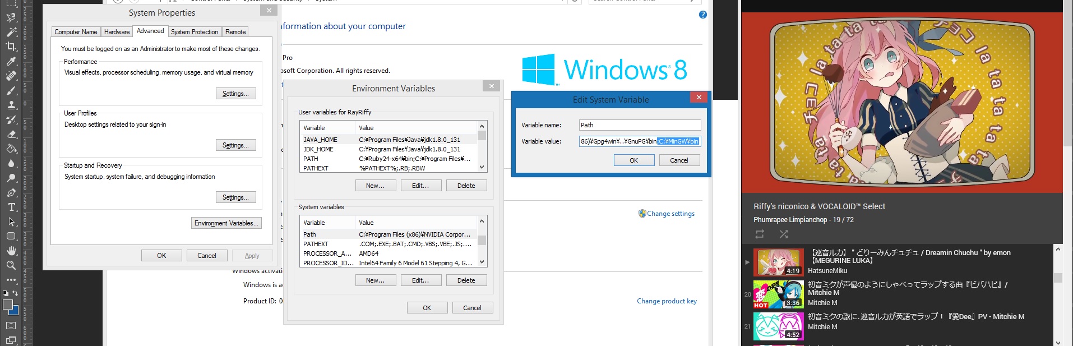Viewport: 1073px width, 346px height.
Task: Select the Eraser tool
Action: (11, 134)
